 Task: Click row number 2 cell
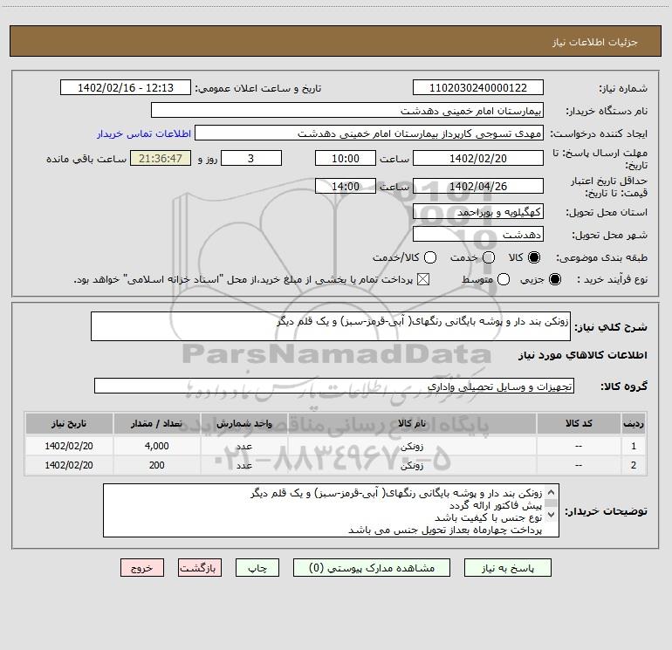point(634,465)
